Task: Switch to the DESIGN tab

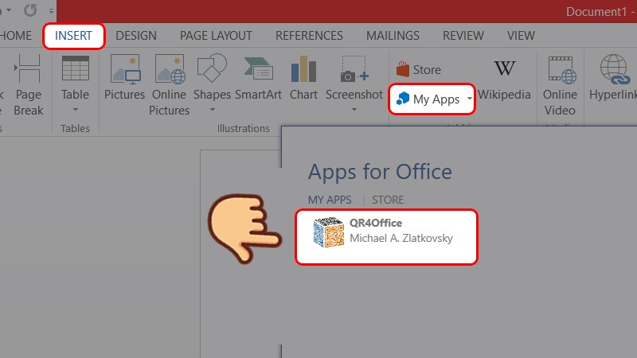Action: pos(136,36)
